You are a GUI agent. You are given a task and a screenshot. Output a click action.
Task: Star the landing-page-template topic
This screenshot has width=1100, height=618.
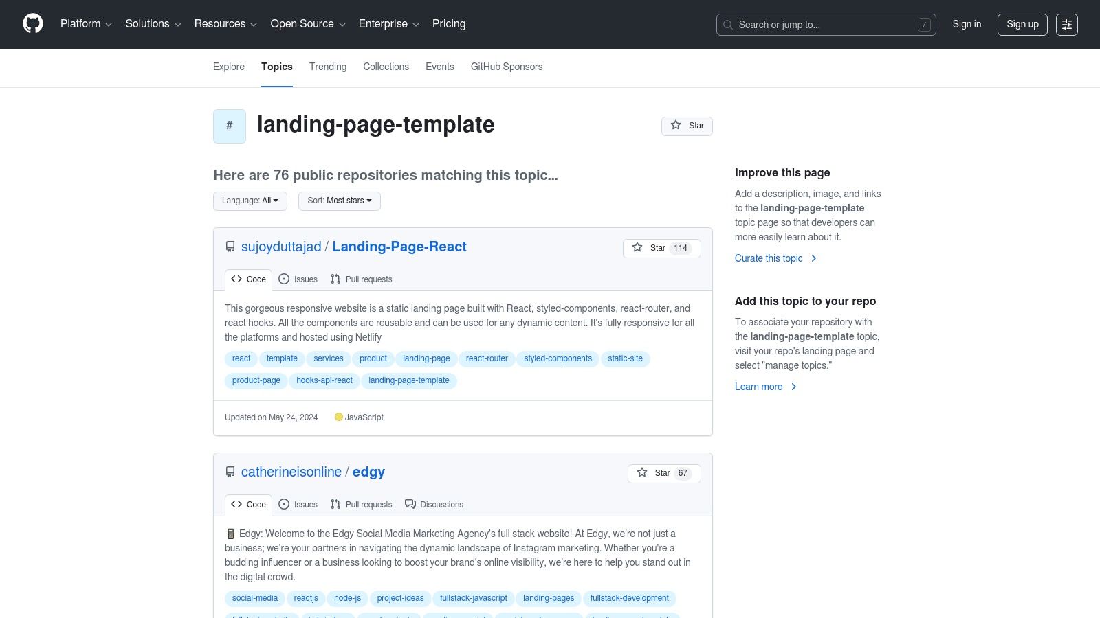686,126
